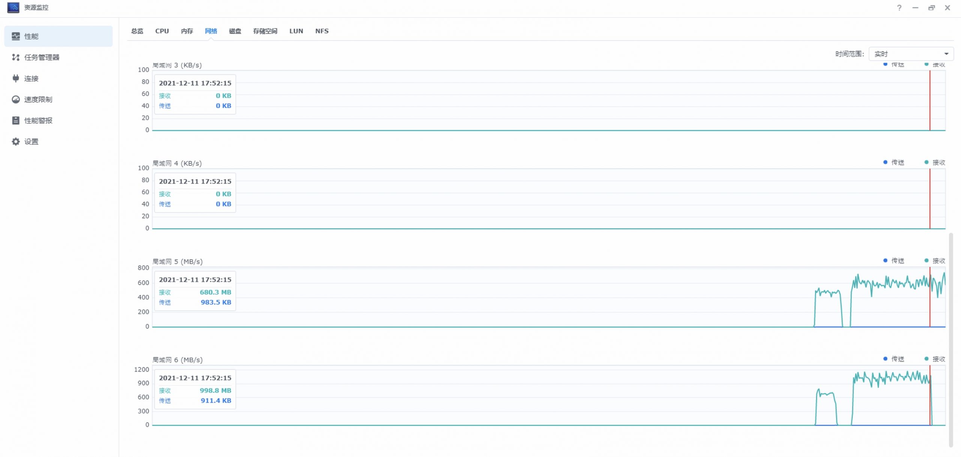
Task: Click the 资源监控 window title text
Action: [x=36, y=8]
